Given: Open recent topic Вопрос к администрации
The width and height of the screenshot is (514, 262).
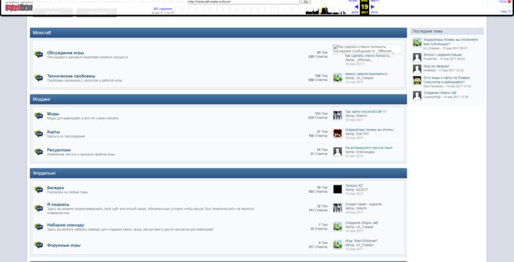Looking at the screenshot, I should (x=443, y=54).
